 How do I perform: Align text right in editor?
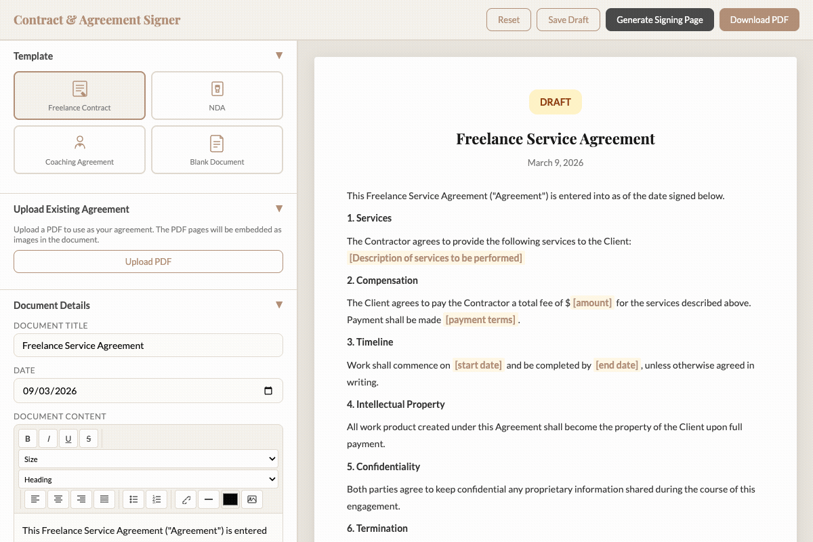tap(81, 499)
